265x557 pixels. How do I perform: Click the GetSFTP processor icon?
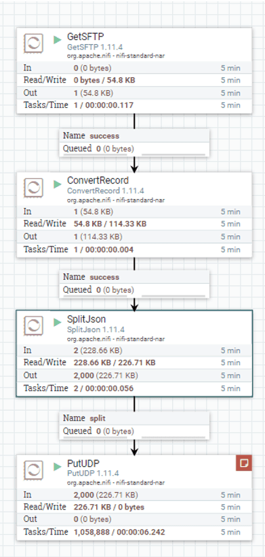click(33, 44)
